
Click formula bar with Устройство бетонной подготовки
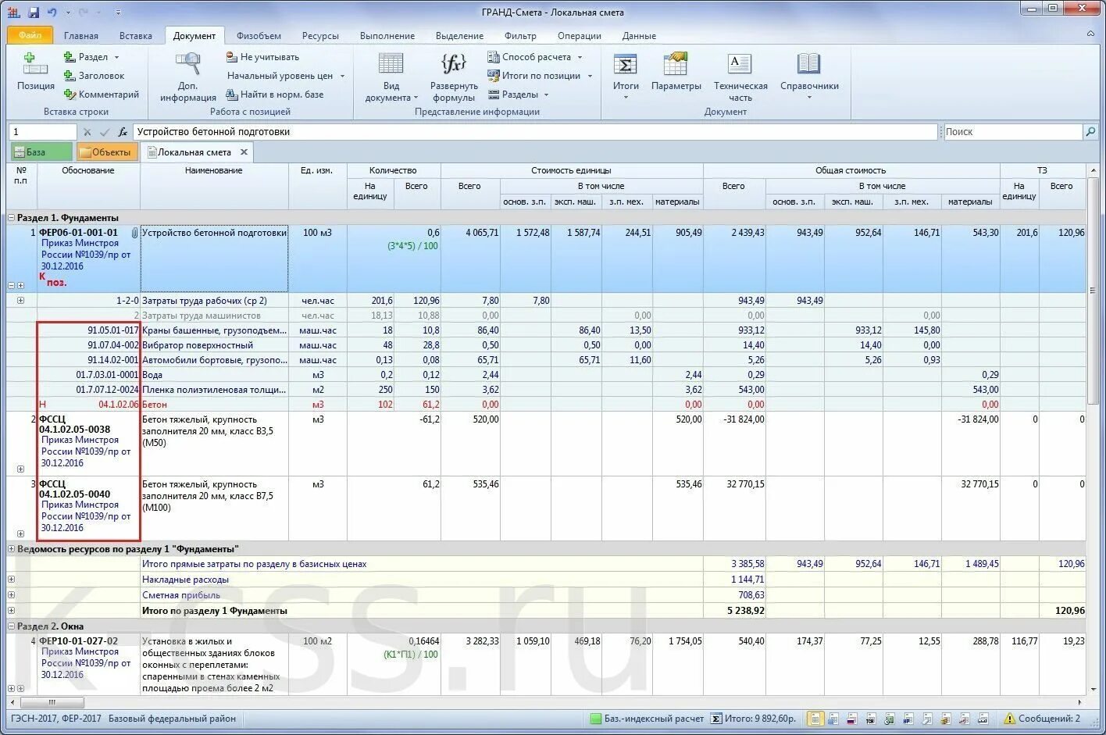[535, 132]
